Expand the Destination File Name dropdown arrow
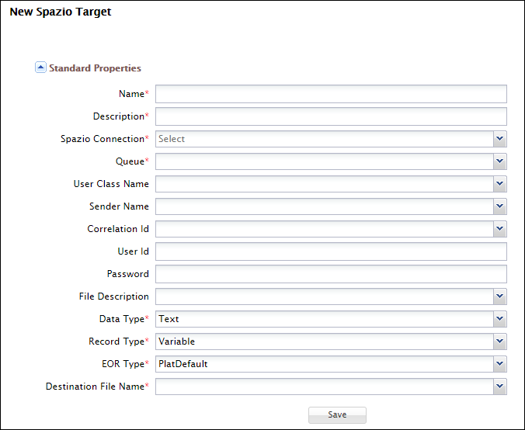Viewport: 525px width, 430px height. pos(499,387)
